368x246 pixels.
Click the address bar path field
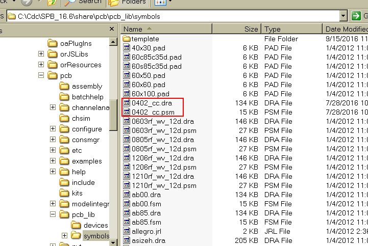[174, 16]
